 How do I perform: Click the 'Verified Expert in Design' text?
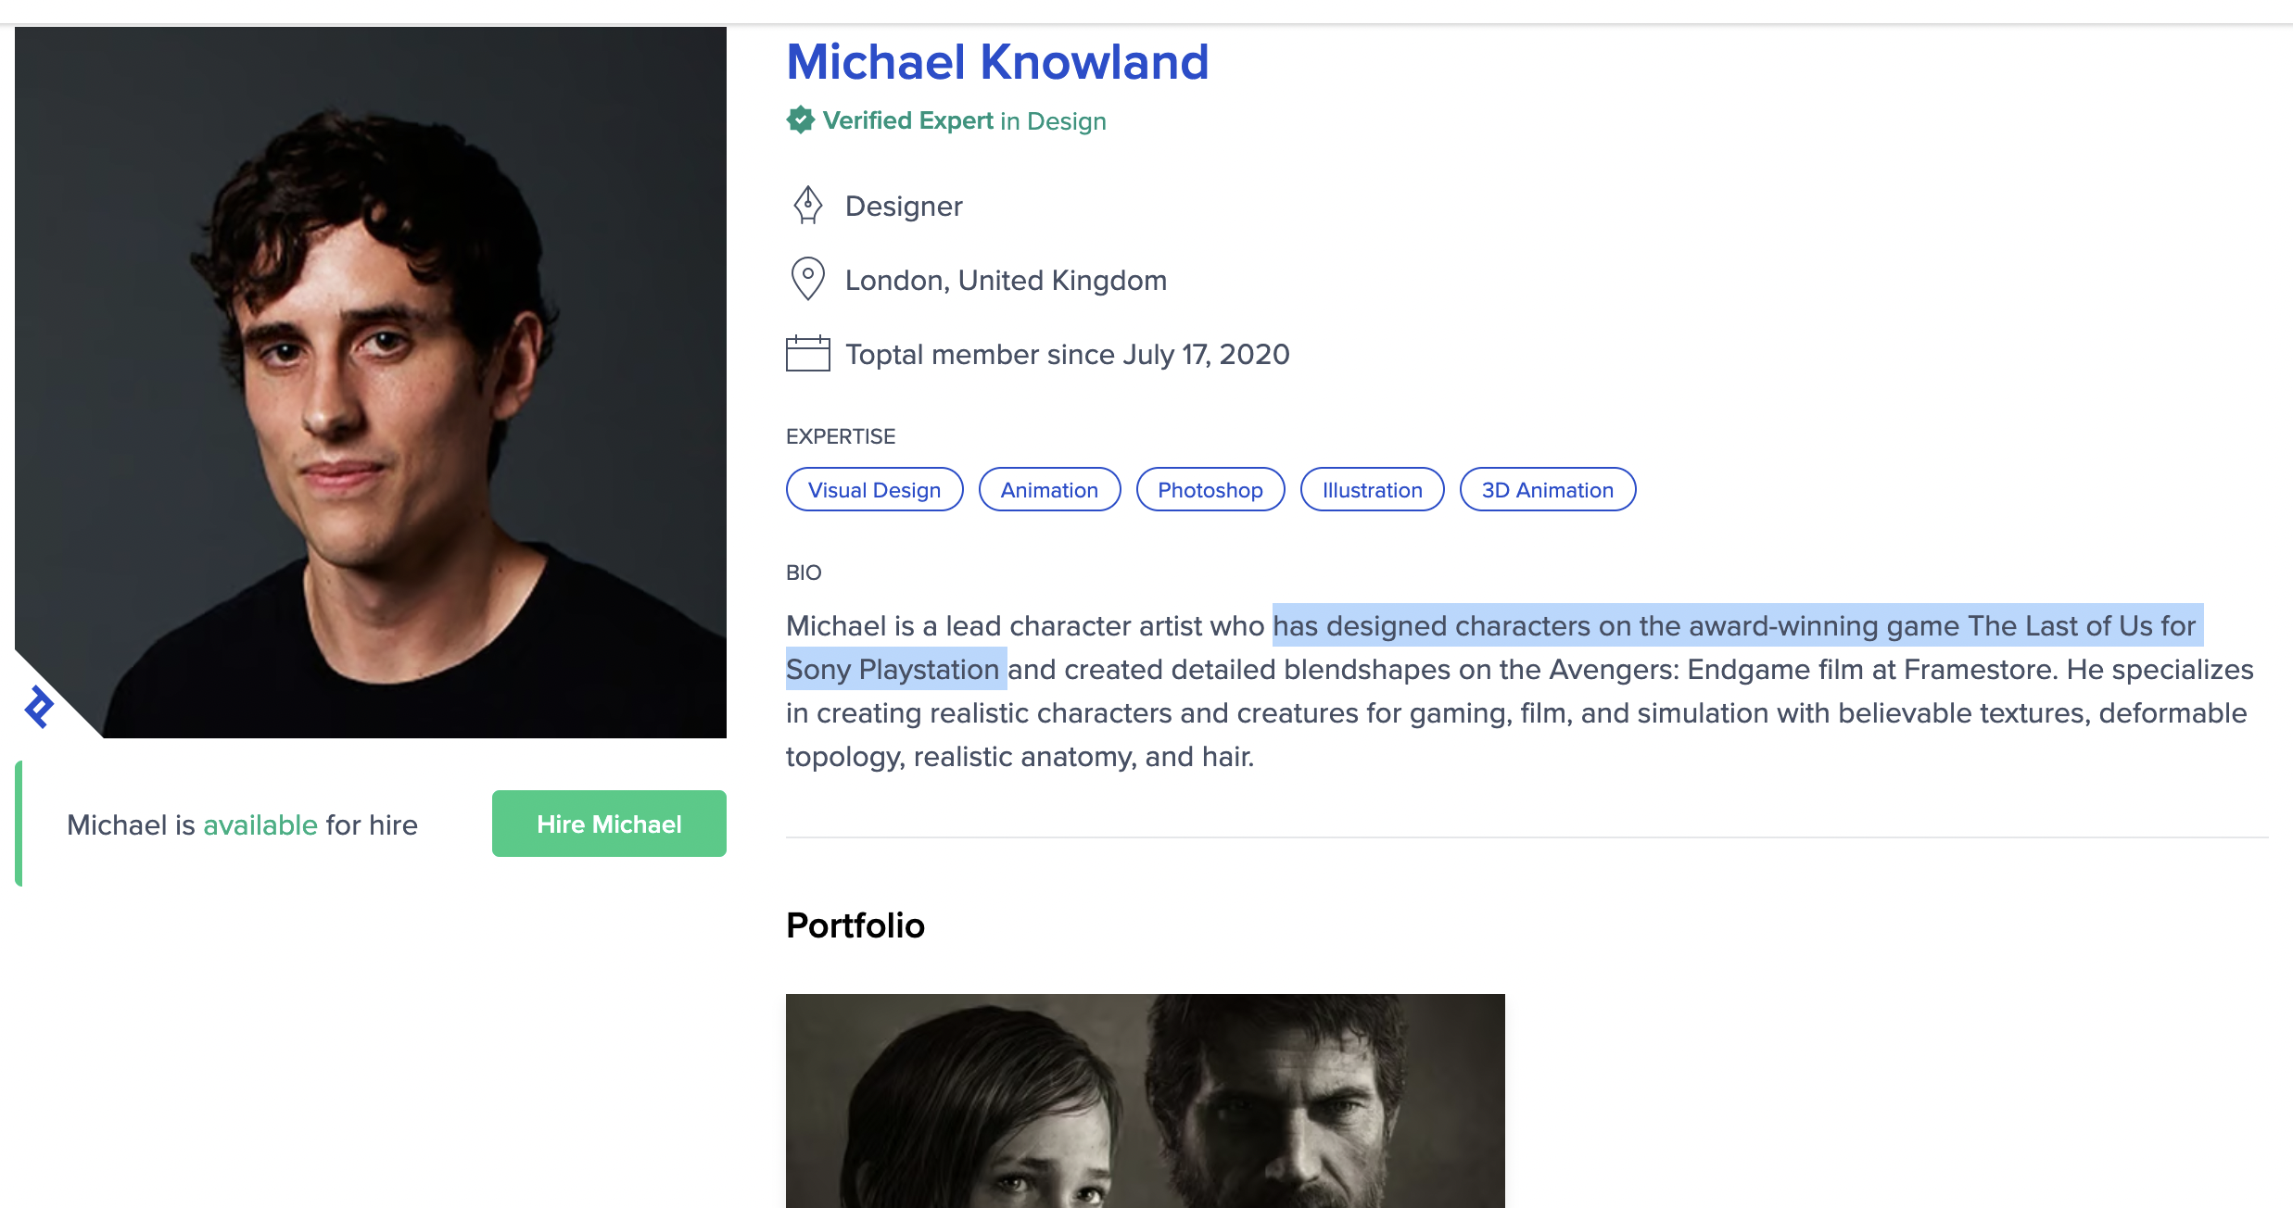[x=964, y=121]
